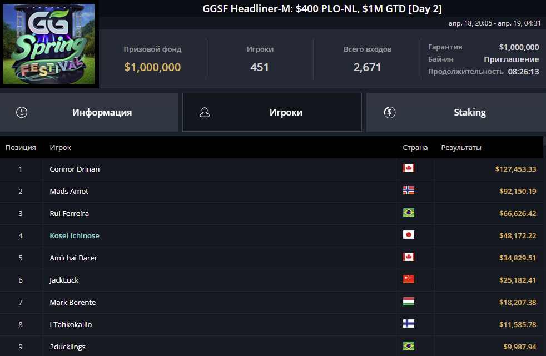Click the tournament date range text
The image size is (546, 356).
pos(494,23)
